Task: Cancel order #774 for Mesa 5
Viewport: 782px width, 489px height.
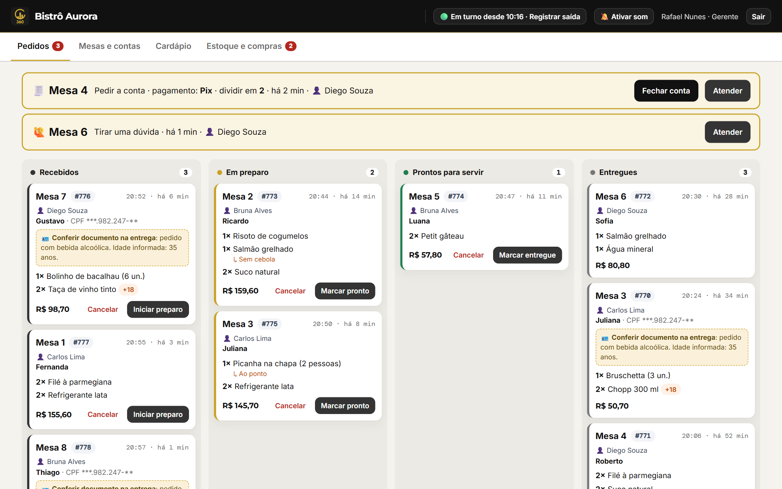Action: coord(468,255)
